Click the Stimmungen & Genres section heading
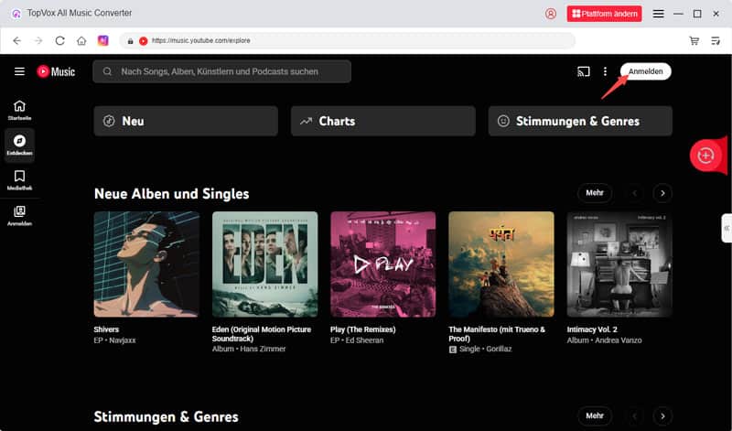732x431 pixels. click(167, 416)
